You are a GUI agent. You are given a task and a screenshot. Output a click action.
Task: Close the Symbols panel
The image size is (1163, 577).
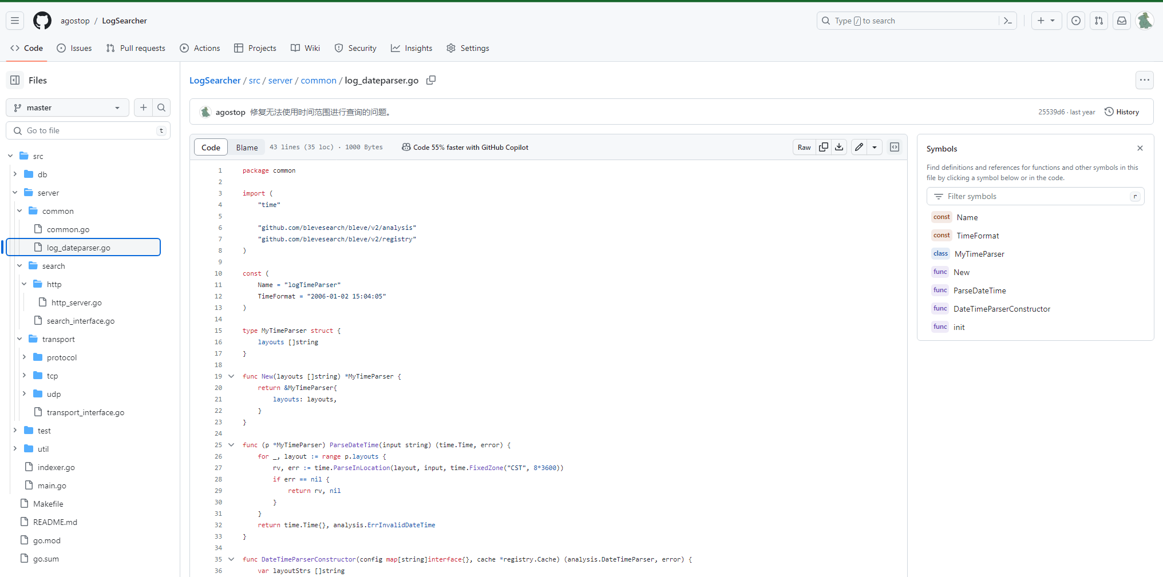tap(1140, 148)
